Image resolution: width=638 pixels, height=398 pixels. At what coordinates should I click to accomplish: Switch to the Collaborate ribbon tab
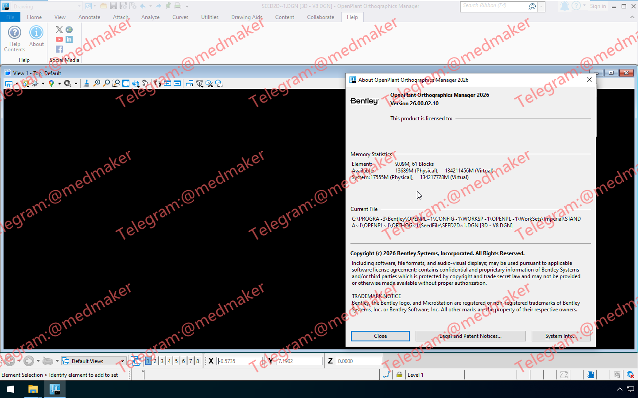pos(320,17)
